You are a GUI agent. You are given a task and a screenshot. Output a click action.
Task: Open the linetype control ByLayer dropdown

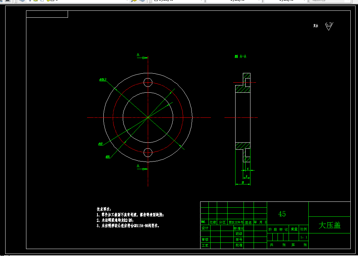tap(234, 1)
